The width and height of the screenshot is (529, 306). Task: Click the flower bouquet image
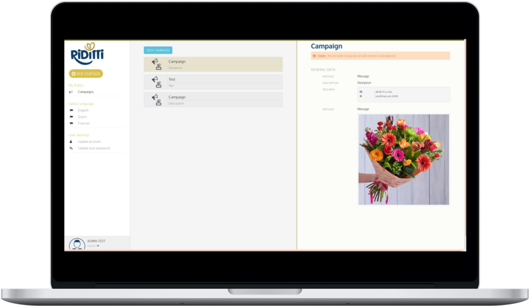pos(404,159)
